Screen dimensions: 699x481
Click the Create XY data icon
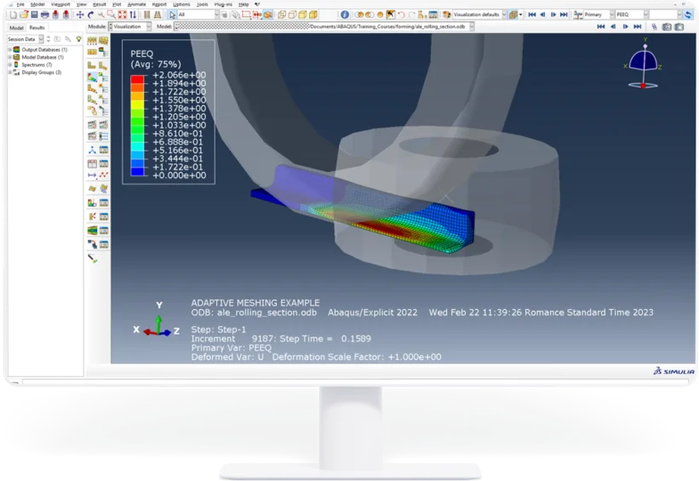tap(92, 163)
